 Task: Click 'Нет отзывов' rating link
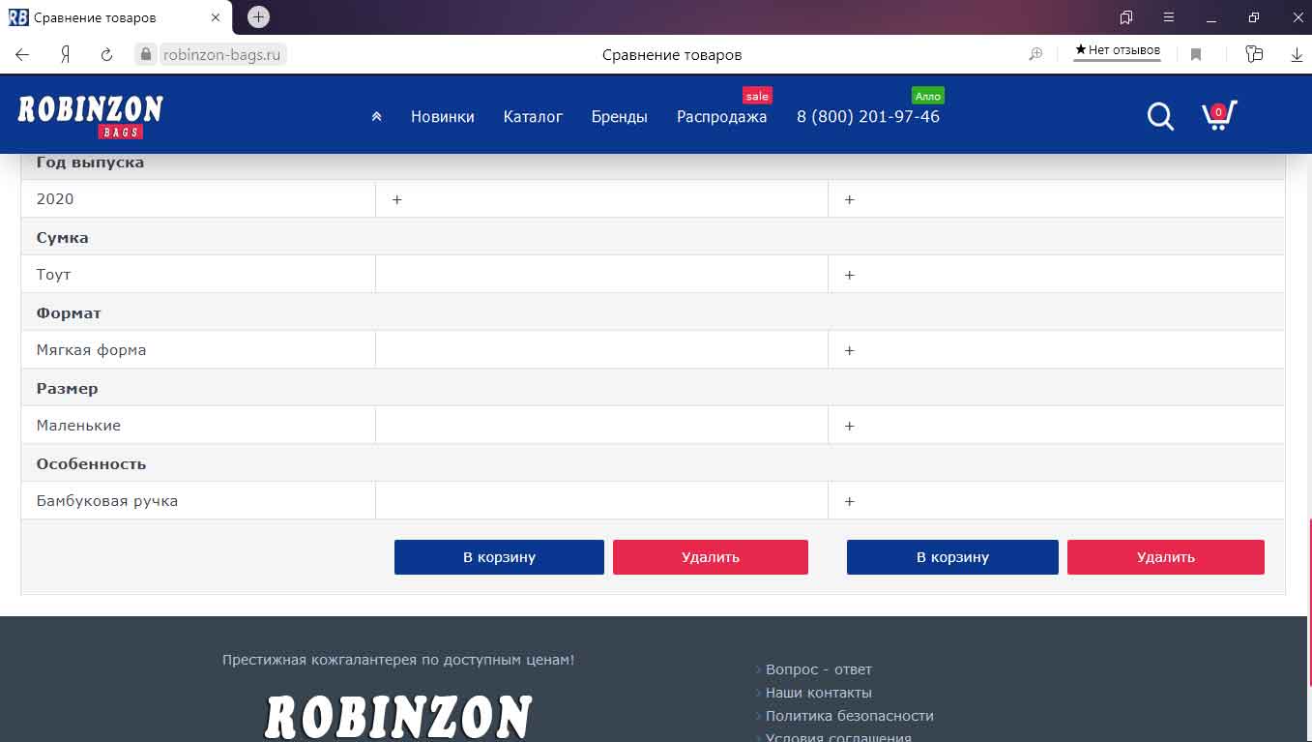click(x=1118, y=50)
